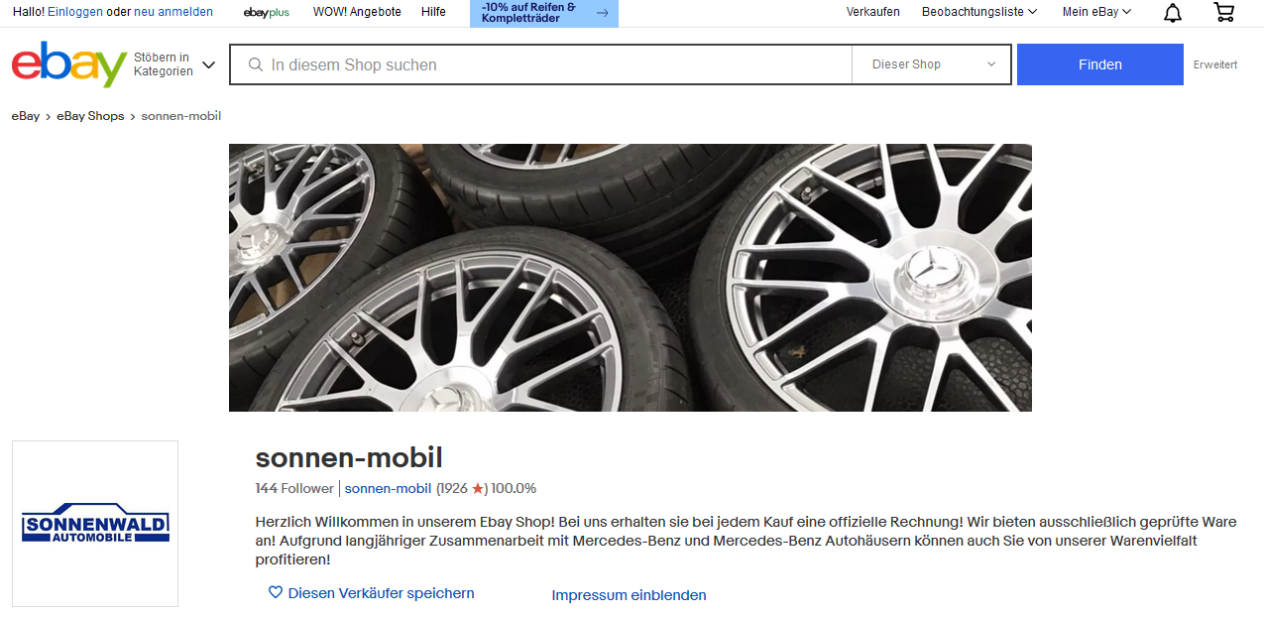1264x619 pixels.
Task: Open the shopping cart icon
Action: point(1224,12)
